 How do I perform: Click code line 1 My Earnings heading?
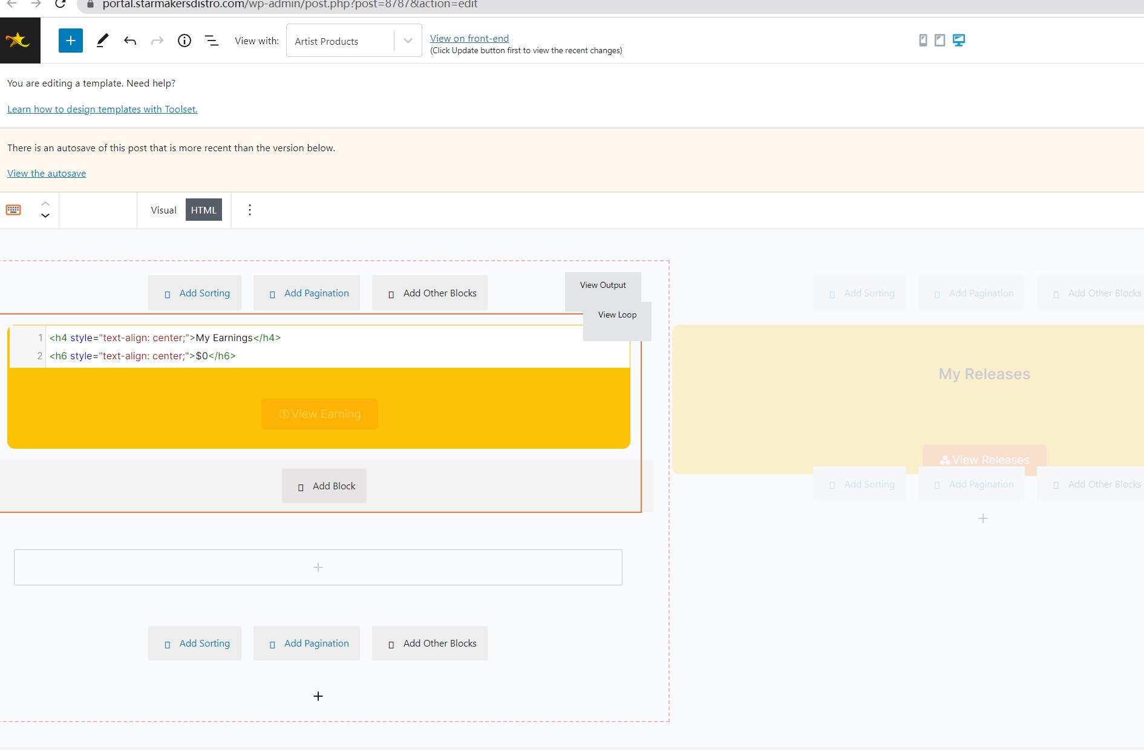click(x=165, y=337)
